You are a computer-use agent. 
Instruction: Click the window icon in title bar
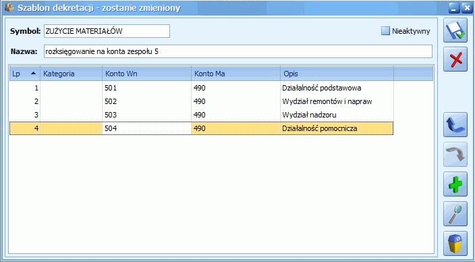click(9, 8)
